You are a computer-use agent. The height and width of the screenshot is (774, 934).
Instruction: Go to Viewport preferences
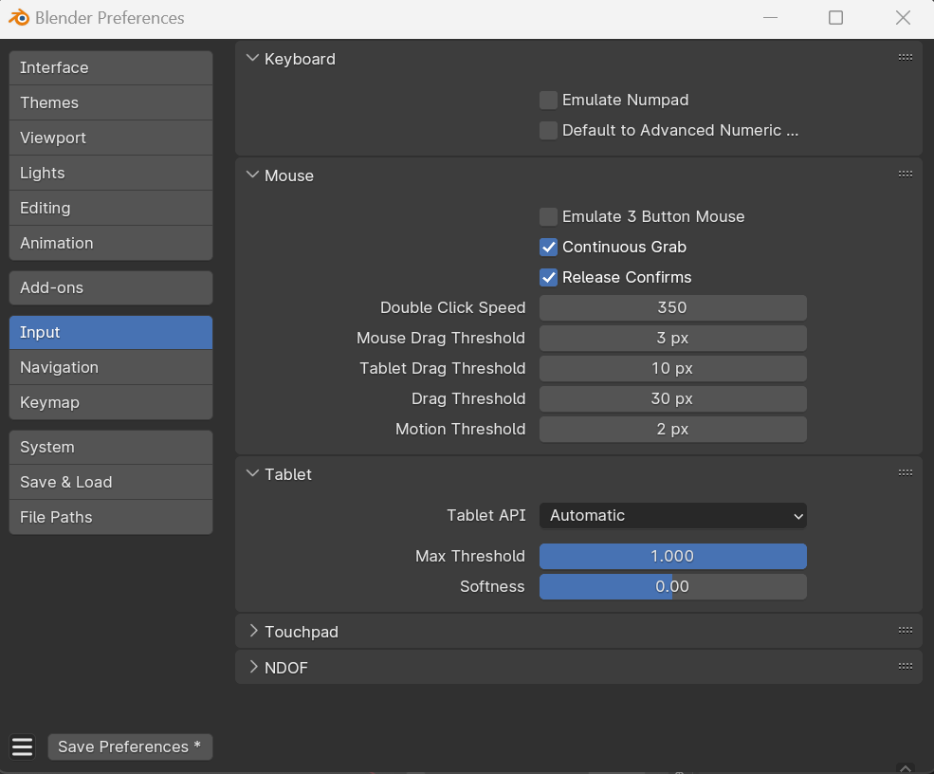[111, 138]
